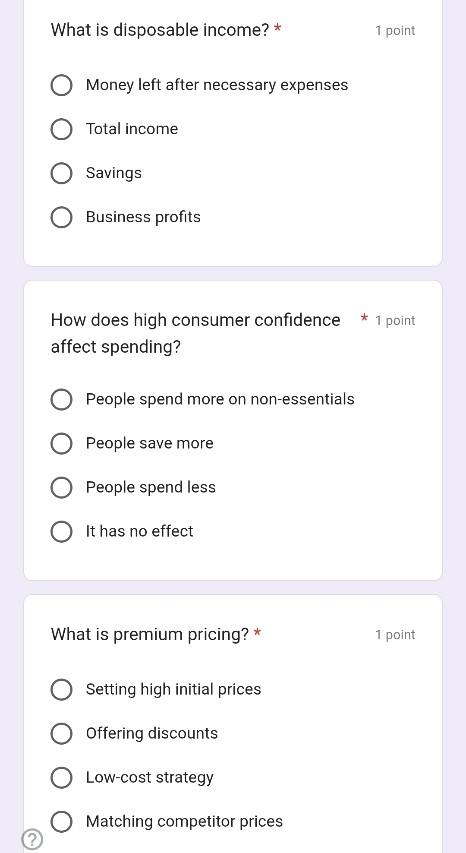Select the 'People save more' option
The image size is (466, 853).
(62, 443)
